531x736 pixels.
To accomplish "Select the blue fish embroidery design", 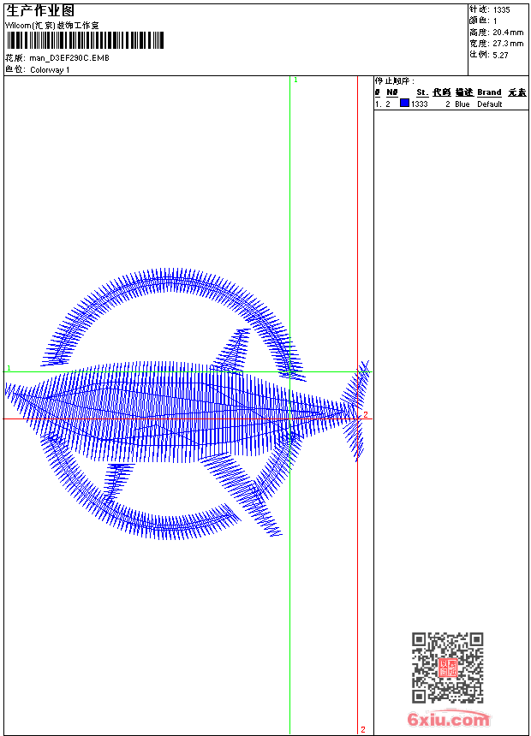I will pos(187,404).
